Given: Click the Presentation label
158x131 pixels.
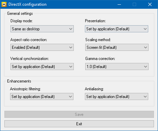Looking at the screenshot, I should click(x=95, y=21).
